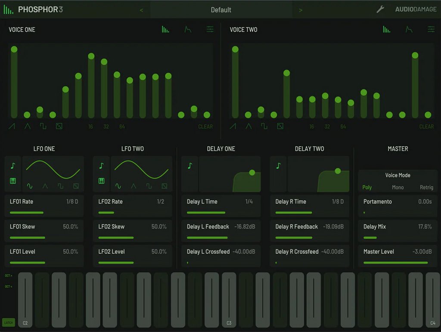
Task: Open the Default preset name menu
Action: click(x=221, y=10)
